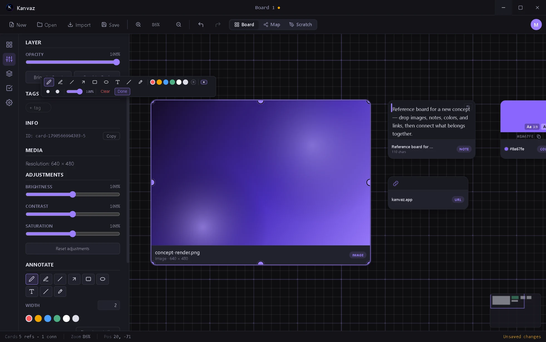Undo the last action

[201, 25]
